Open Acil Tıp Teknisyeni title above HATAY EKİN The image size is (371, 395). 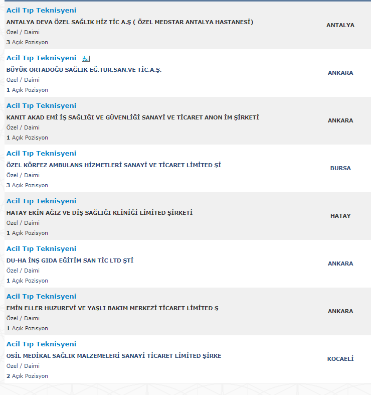point(42,201)
